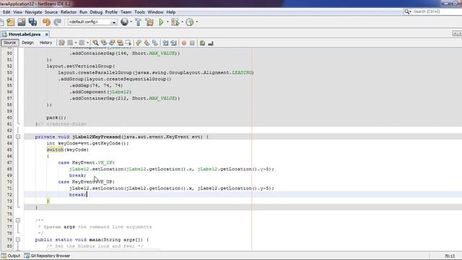Click the globe browser icon
The width and height of the screenshot is (462, 260).
tap(124, 22)
